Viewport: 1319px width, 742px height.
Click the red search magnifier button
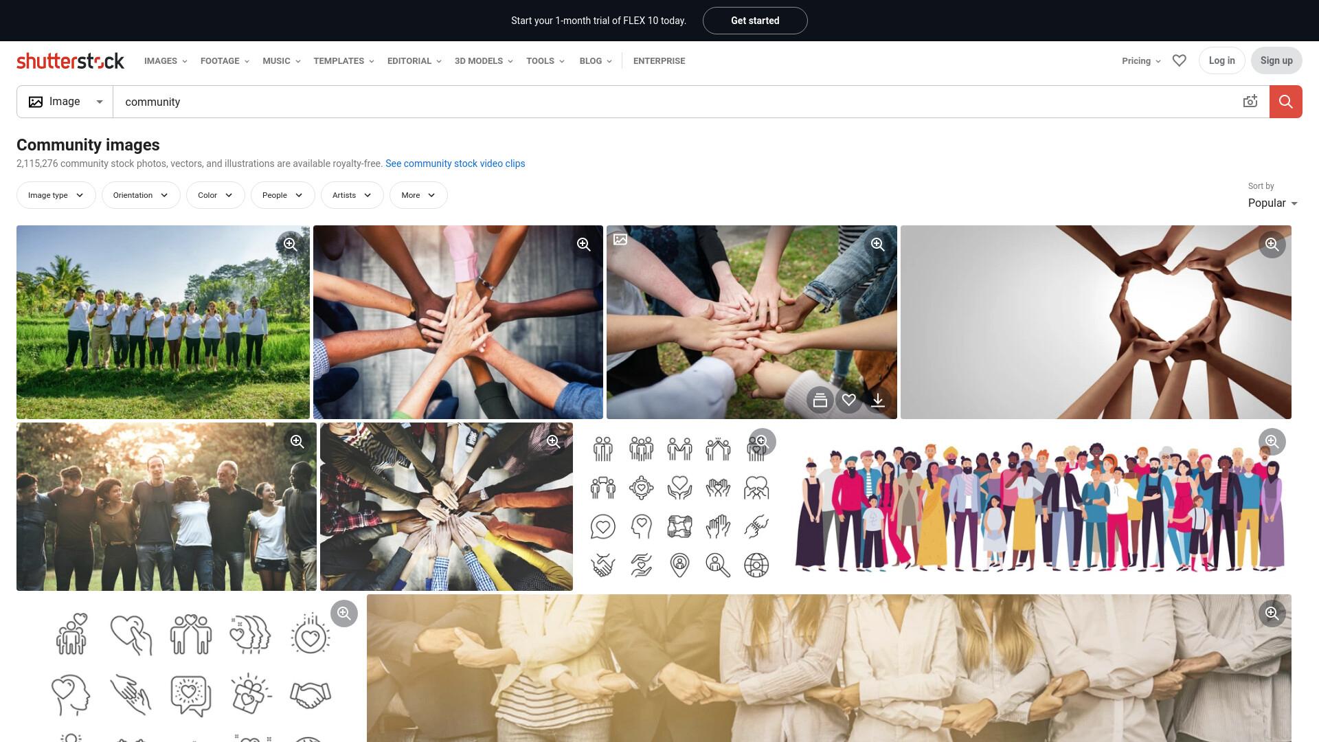point(1285,102)
